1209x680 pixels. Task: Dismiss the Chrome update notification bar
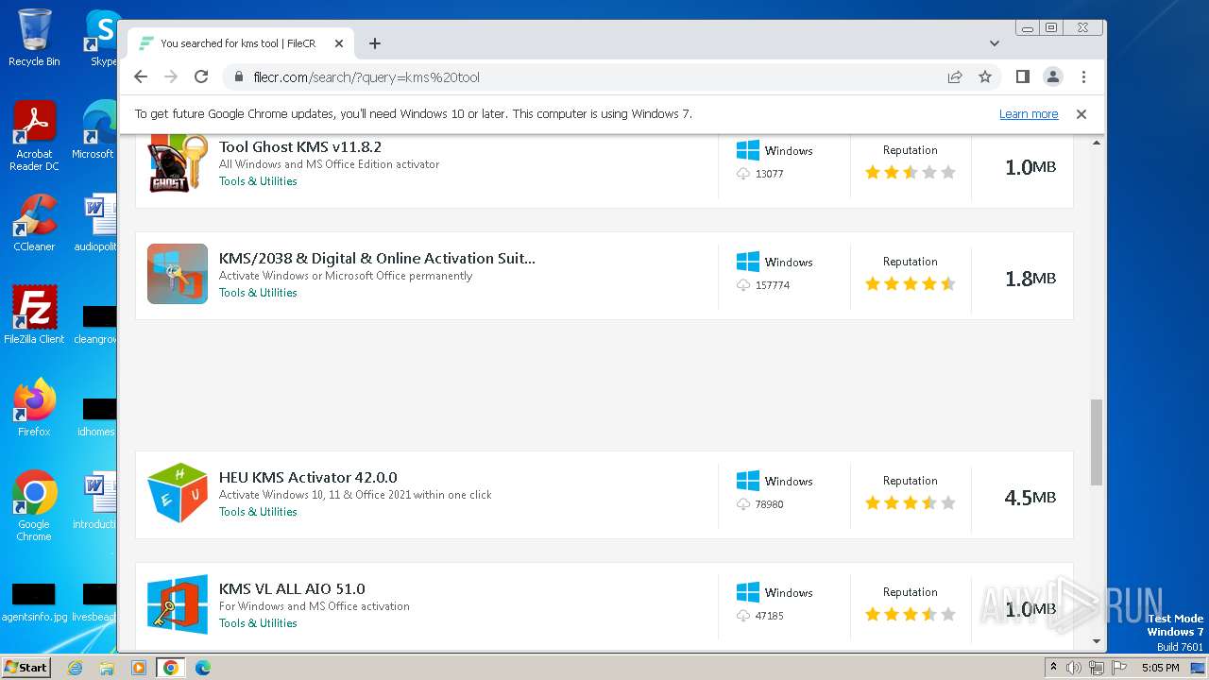(1081, 114)
